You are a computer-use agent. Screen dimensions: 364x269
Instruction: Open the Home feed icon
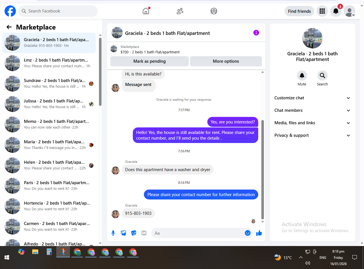(146, 11)
